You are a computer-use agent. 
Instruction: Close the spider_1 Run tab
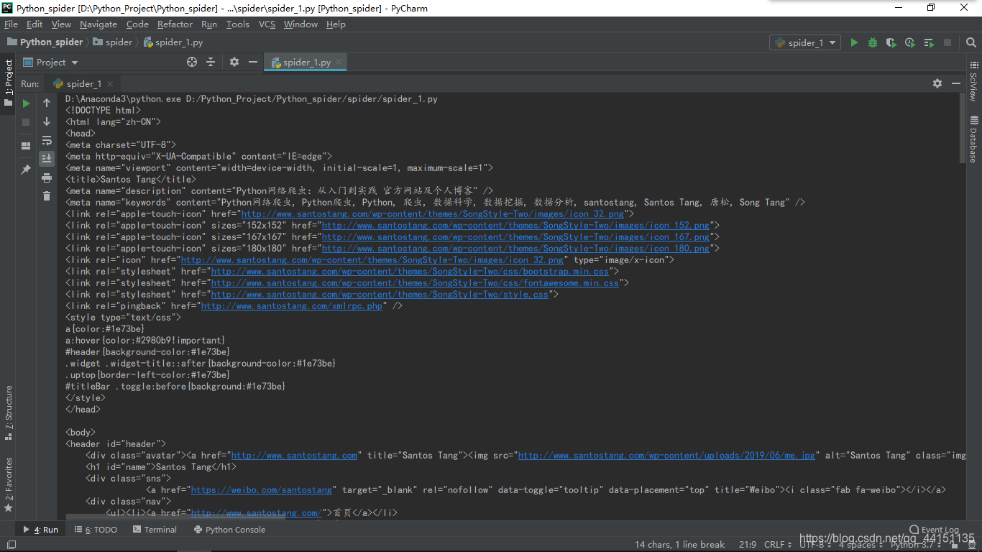[110, 84]
